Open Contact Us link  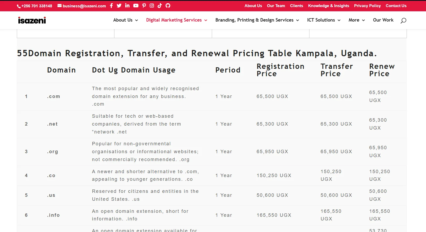point(396,6)
